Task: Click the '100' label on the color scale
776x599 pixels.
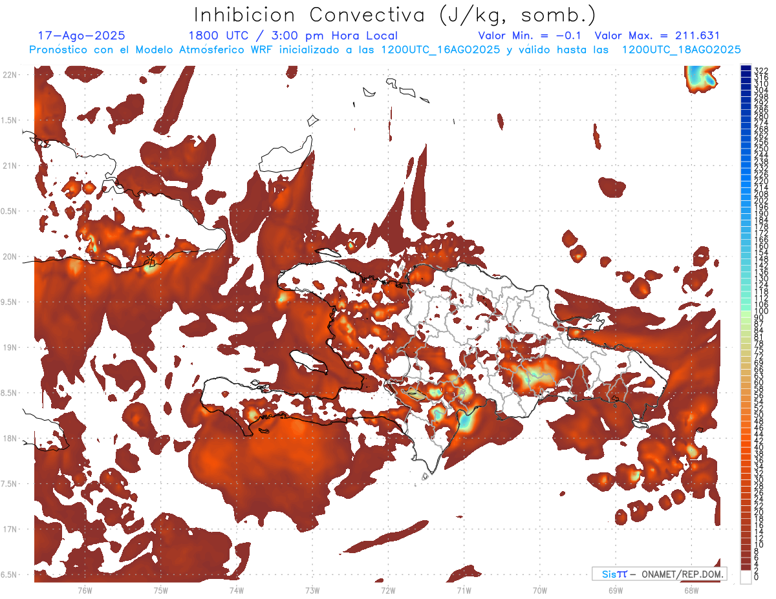Action: click(760, 312)
